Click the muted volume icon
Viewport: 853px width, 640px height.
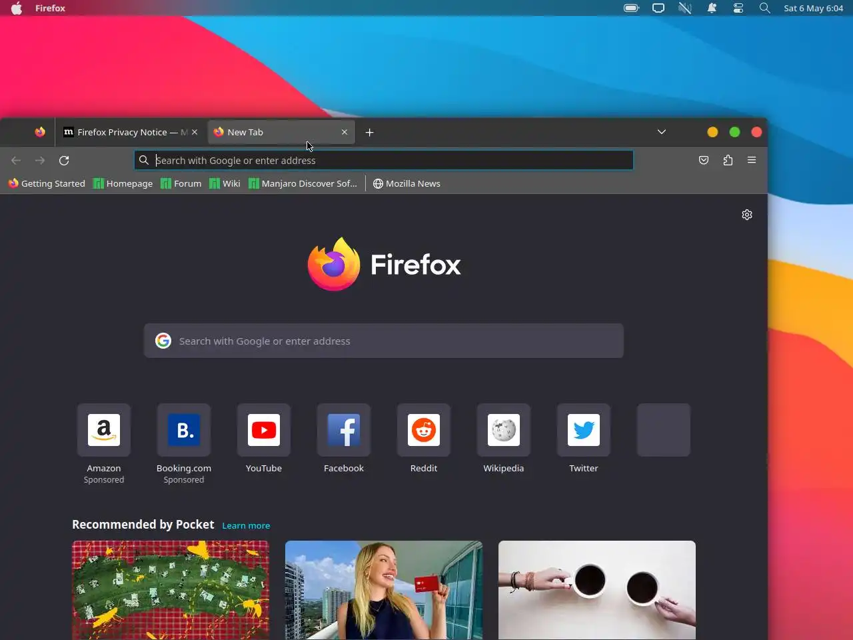685,8
